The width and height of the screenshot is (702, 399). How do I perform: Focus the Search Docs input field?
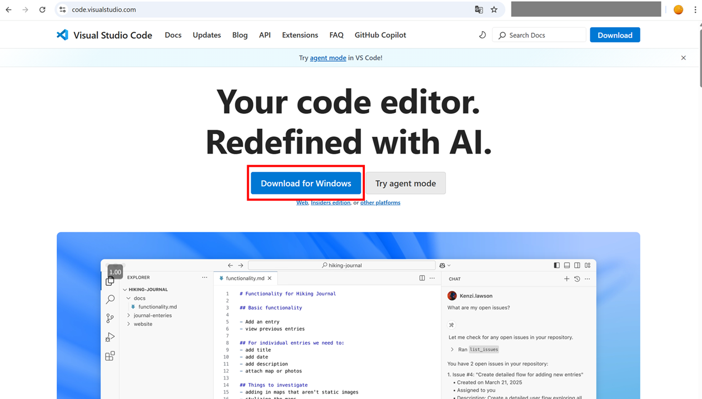coord(539,35)
